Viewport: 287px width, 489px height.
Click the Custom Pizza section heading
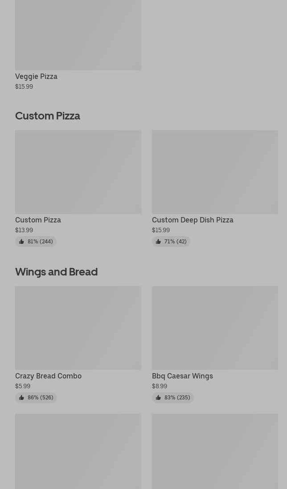coord(48,115)
